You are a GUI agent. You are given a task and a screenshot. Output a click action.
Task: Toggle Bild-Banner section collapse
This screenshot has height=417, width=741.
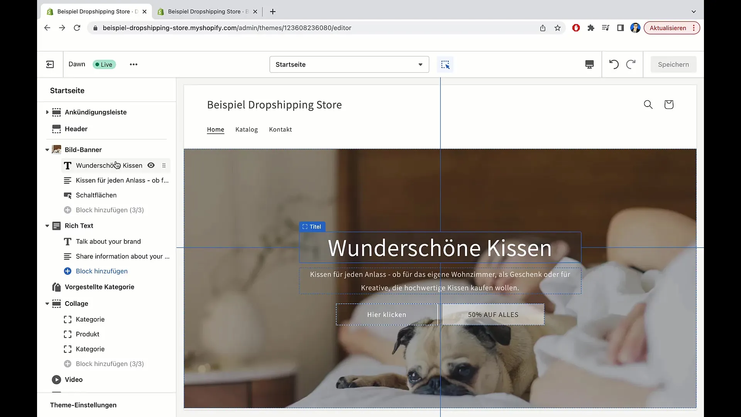47,150
